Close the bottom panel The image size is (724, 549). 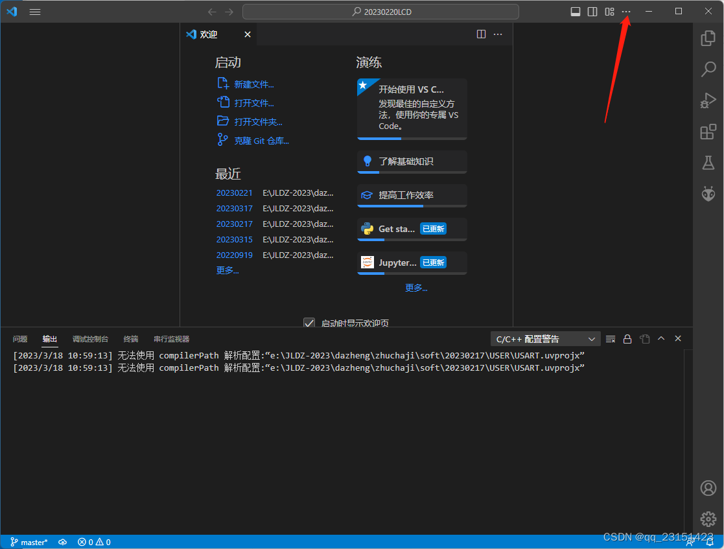coord(678,338)
